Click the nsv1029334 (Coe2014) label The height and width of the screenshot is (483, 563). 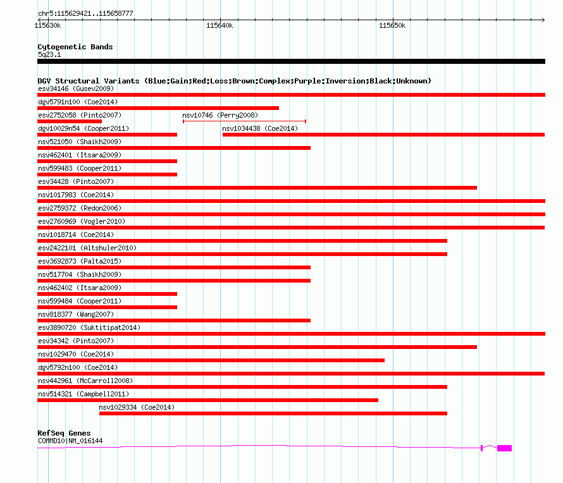[137, 407]
